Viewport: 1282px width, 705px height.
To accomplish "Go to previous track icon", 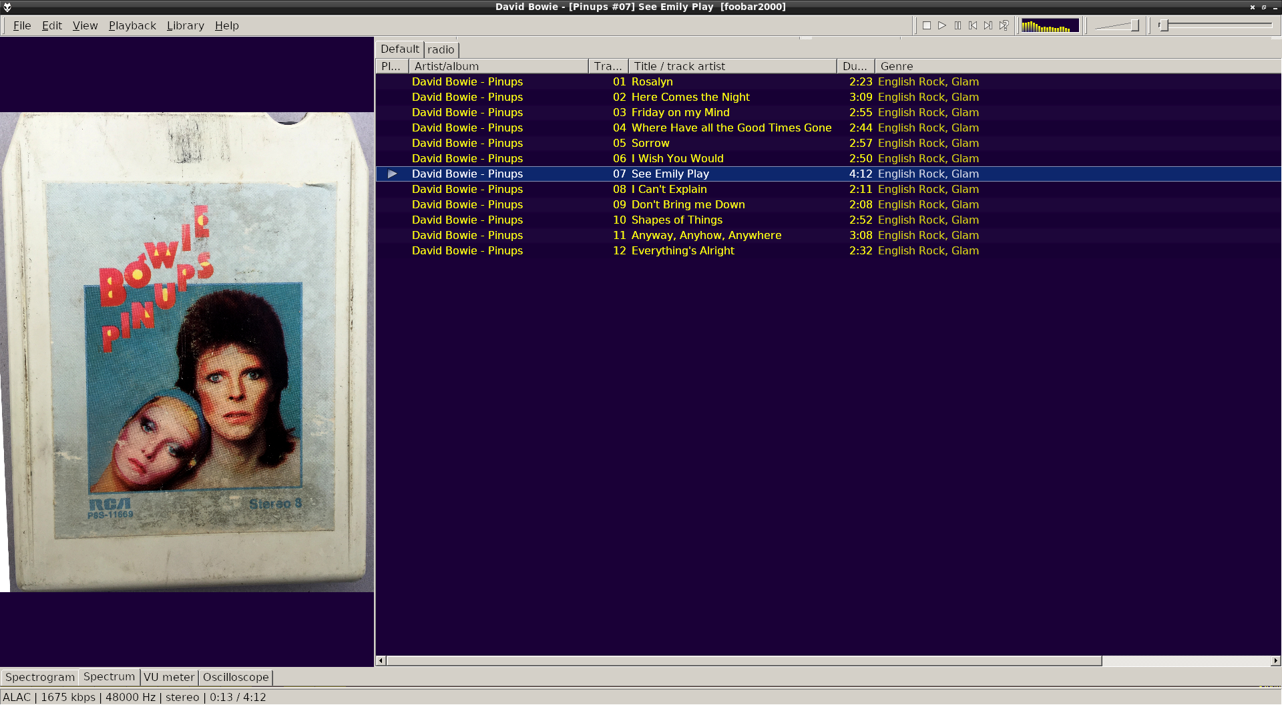I will [x=973, y=25].
